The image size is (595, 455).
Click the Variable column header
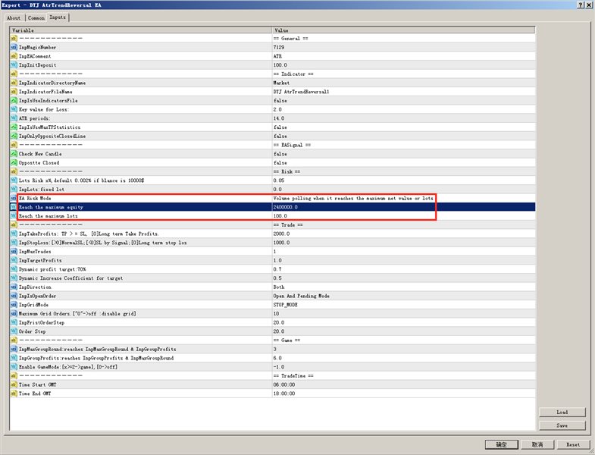point(141,30)
